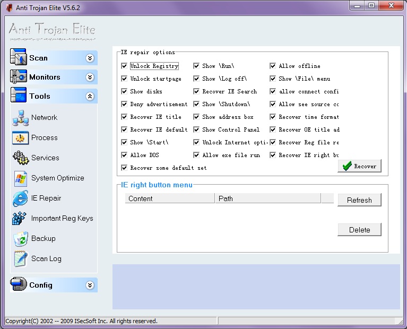Open the IE Repair icon
Image resolution: width=407 pixels, height=329 pixels.
21,198
